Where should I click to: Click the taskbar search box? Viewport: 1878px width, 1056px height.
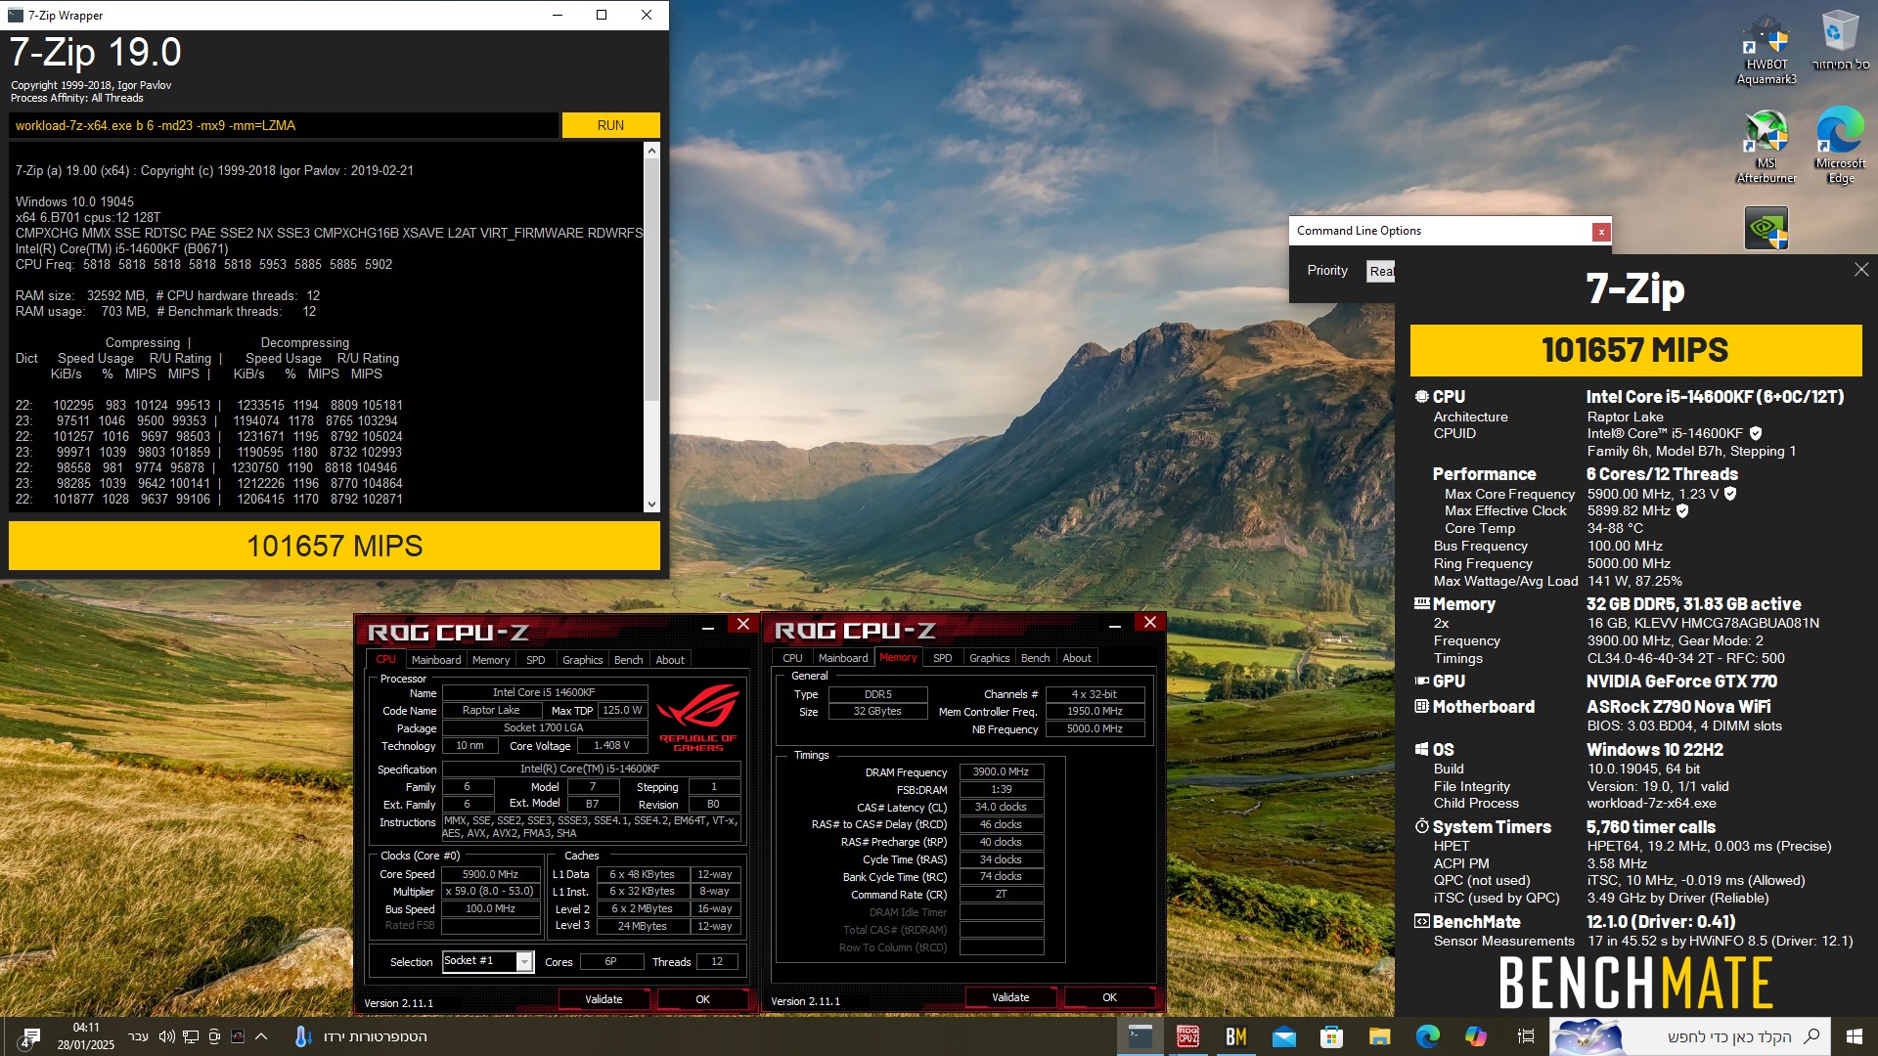tap(1689, 1036)
